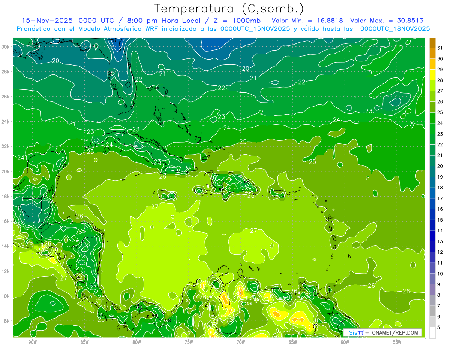Click the '26N' latitude axis label
450x347 pixels.
coord(6,97)
